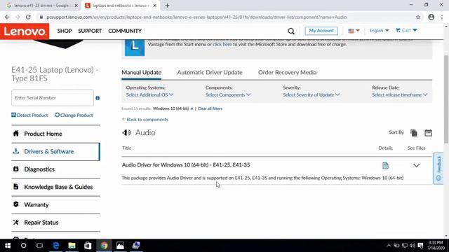
Task: Bookmark this page with the star icon
Action: (418, 17)
